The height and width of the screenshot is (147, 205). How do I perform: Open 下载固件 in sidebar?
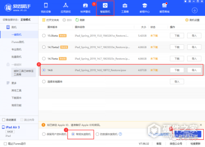(16, 98)
